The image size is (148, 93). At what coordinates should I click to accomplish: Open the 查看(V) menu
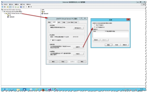(17, 4)
